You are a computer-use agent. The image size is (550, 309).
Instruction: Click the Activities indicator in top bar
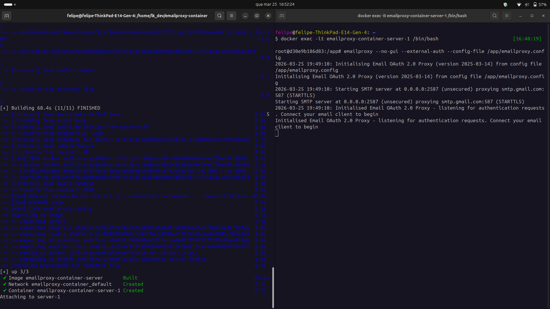[x=10, y=4]
